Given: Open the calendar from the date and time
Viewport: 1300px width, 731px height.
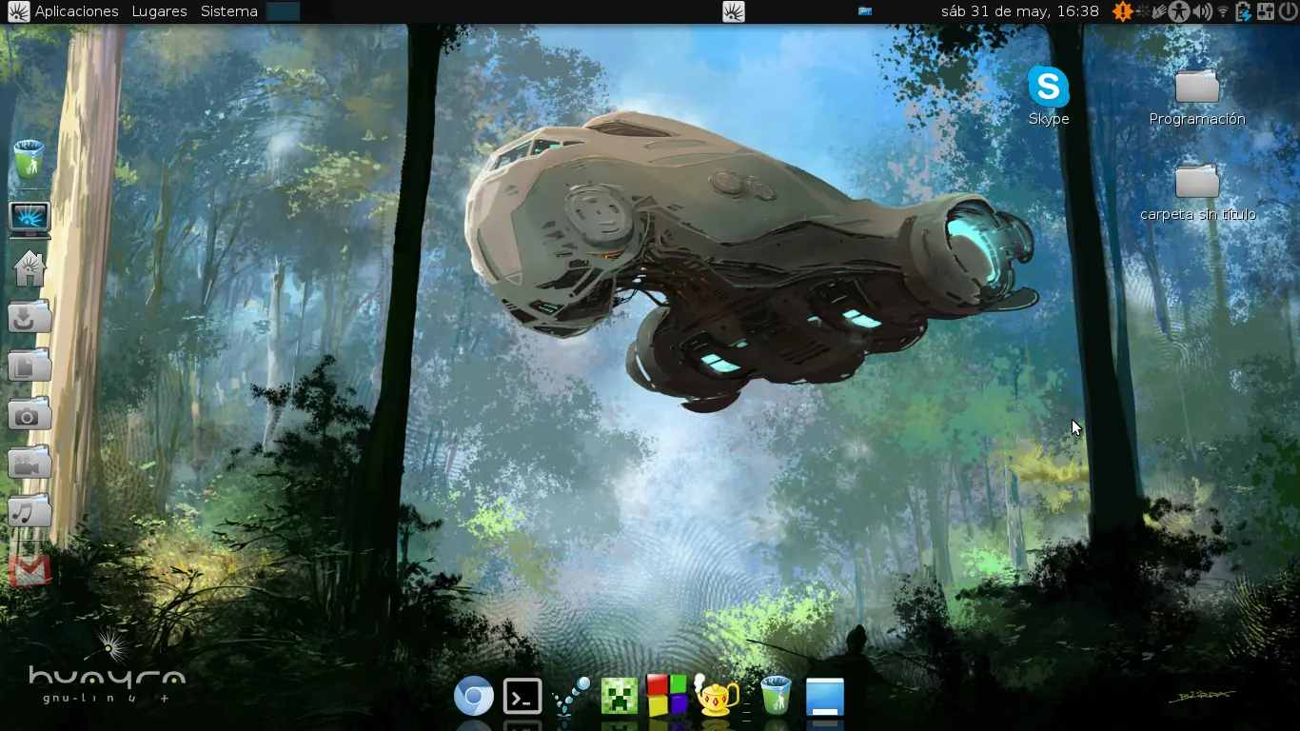Looking at the screenshot, I should point(1019,11).
